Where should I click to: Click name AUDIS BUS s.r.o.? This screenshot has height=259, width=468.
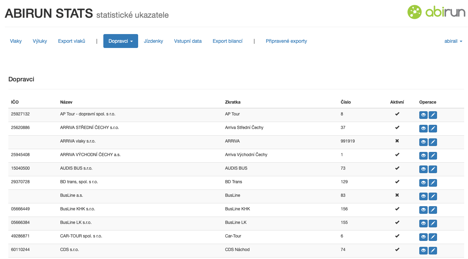(76, 168)
